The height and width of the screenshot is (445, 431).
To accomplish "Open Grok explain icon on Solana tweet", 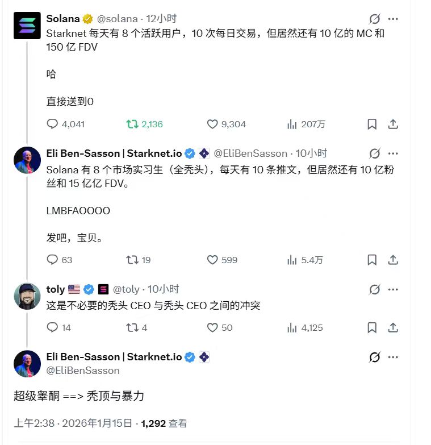I will click(x=375, y=19).
